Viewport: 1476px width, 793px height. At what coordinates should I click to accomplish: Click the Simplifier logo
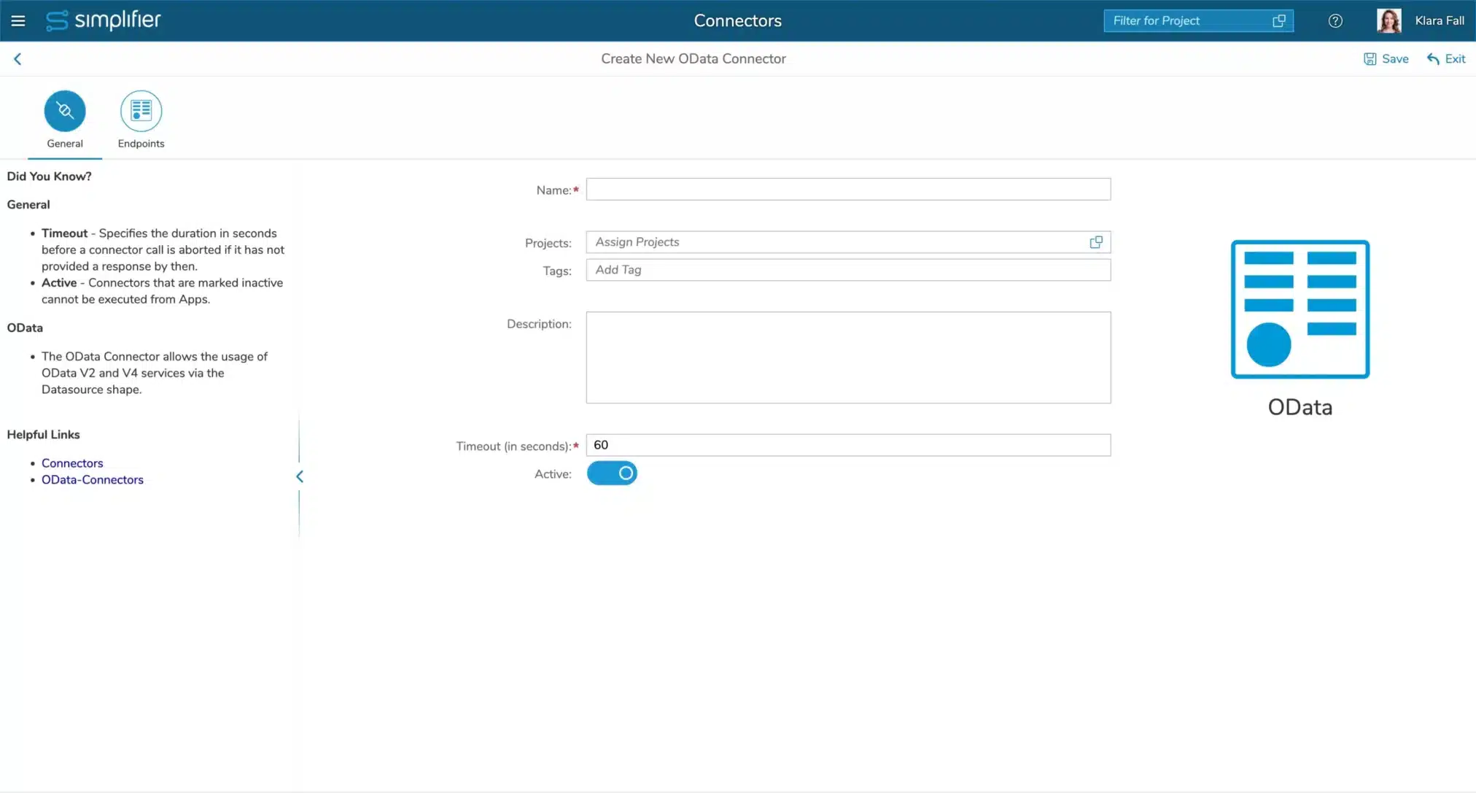103,20
